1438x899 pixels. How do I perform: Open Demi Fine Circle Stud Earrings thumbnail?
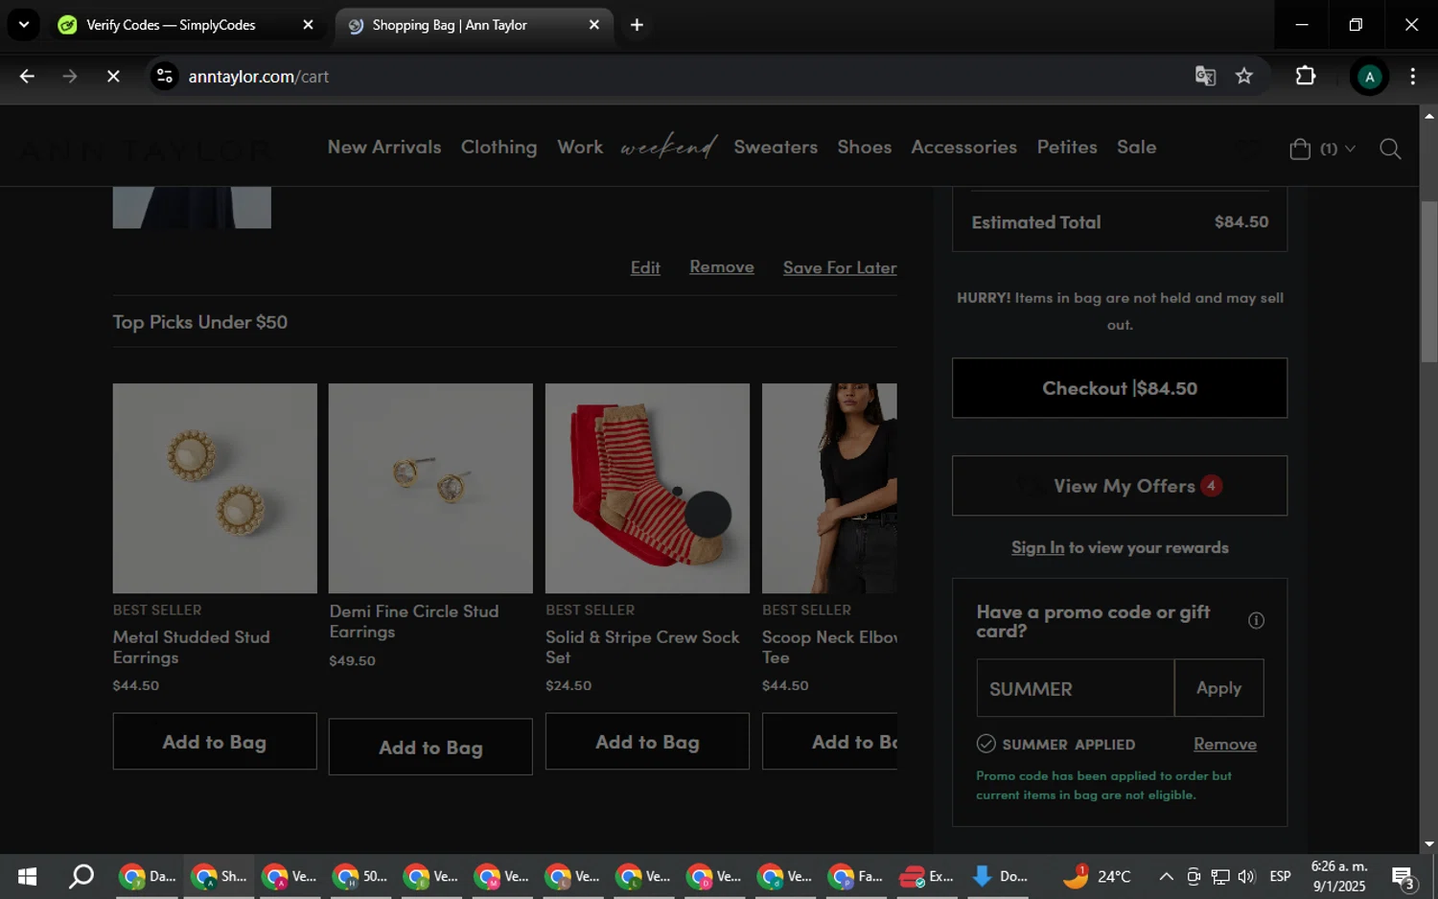point(430,489)
